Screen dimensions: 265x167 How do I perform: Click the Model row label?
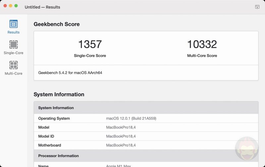pyautogui.click(x=44, y=127)
